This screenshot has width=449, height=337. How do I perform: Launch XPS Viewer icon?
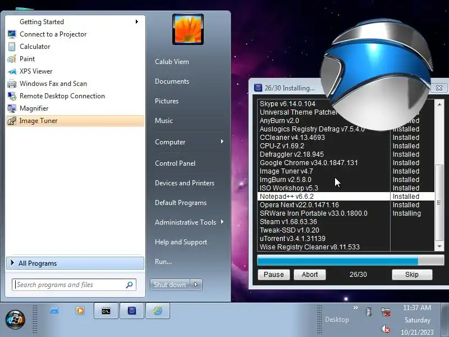[12, 71]
